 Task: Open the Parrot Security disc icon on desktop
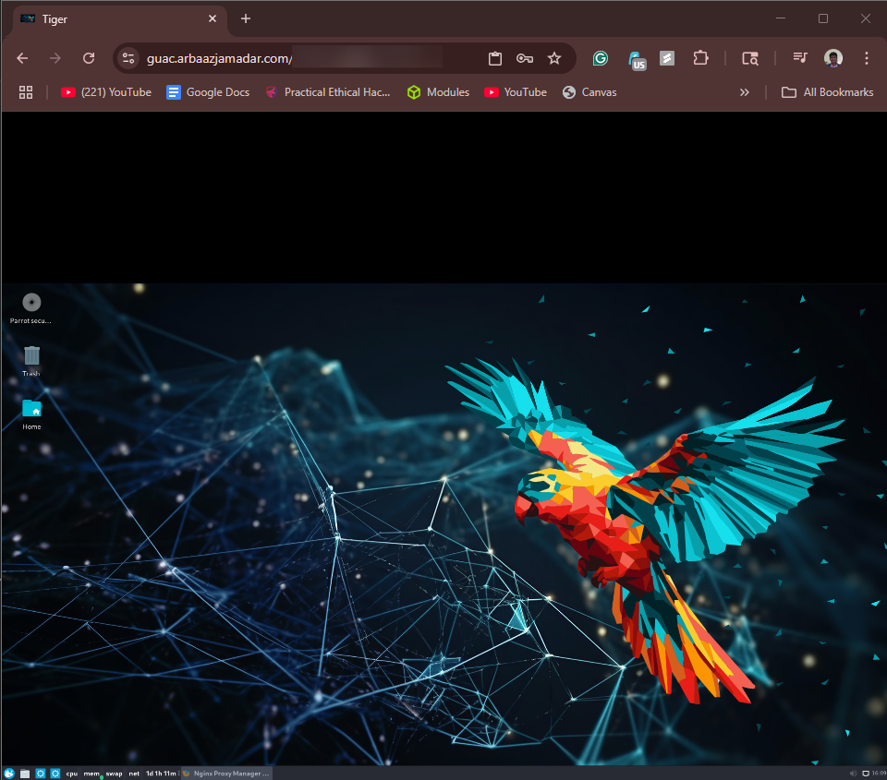31,303
